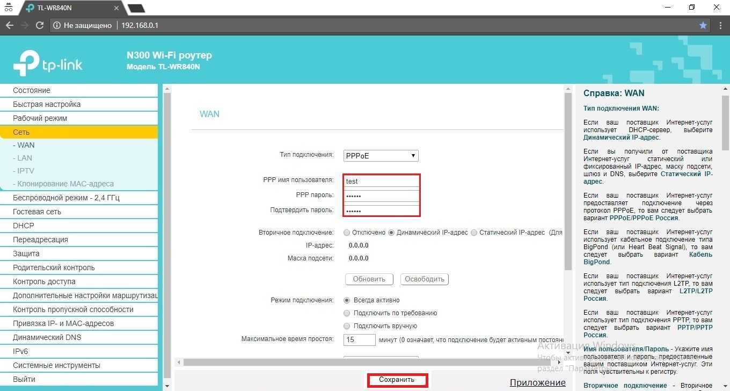Screen dimensions: 730x391
Task: Open Быстрая настройка menu item
Action: click(79, 104)
